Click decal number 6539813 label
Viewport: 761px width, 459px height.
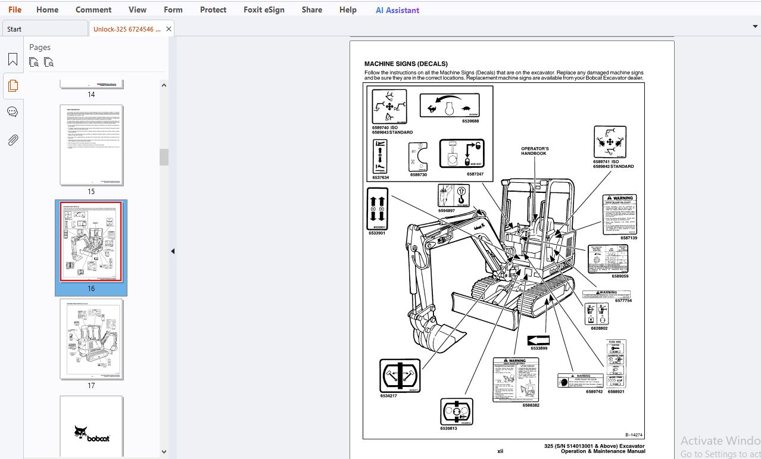[449, 428]
